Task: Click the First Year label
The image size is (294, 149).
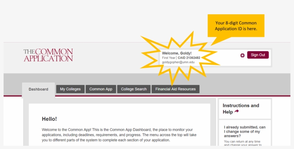Action: [169, 58]
